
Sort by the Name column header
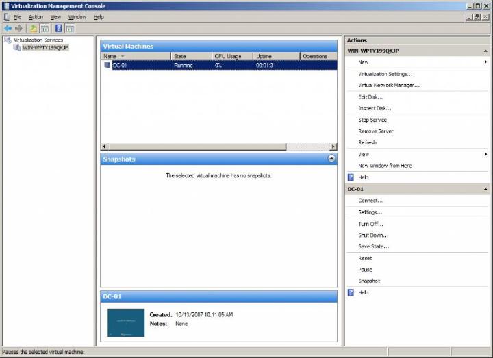(136, 56)
